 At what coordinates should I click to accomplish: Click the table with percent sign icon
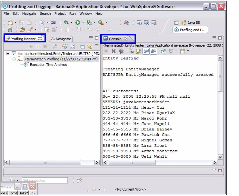[x=154, y=22]
